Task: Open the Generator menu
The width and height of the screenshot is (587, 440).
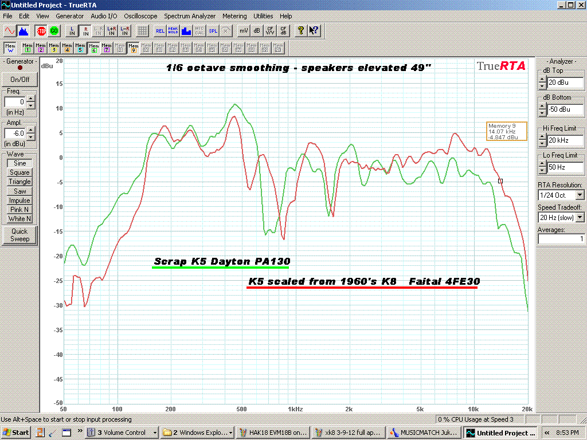Action: click(69, 16)
